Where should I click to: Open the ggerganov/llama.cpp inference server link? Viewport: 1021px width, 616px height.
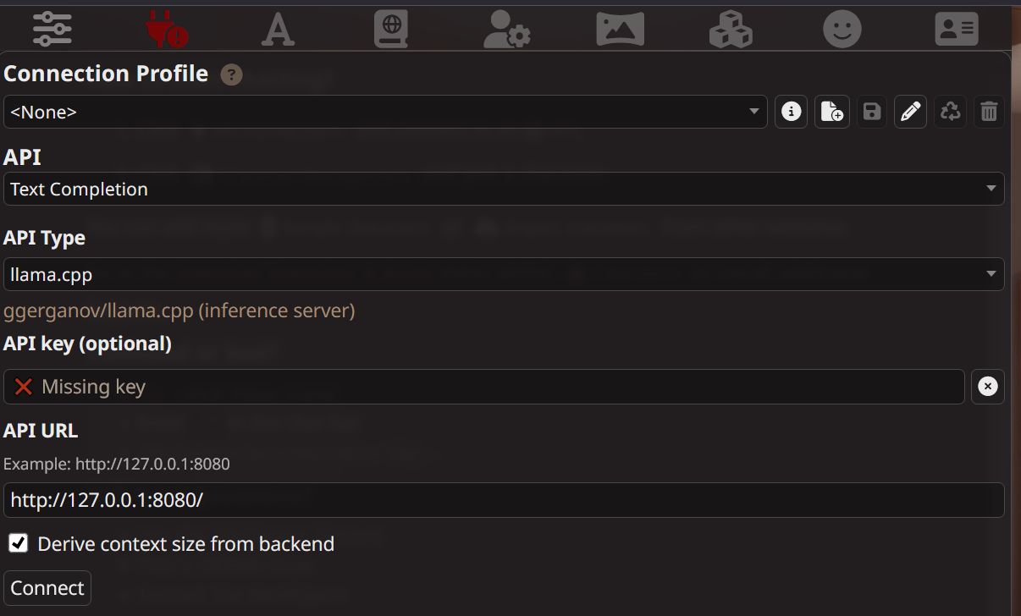point(179,311)
